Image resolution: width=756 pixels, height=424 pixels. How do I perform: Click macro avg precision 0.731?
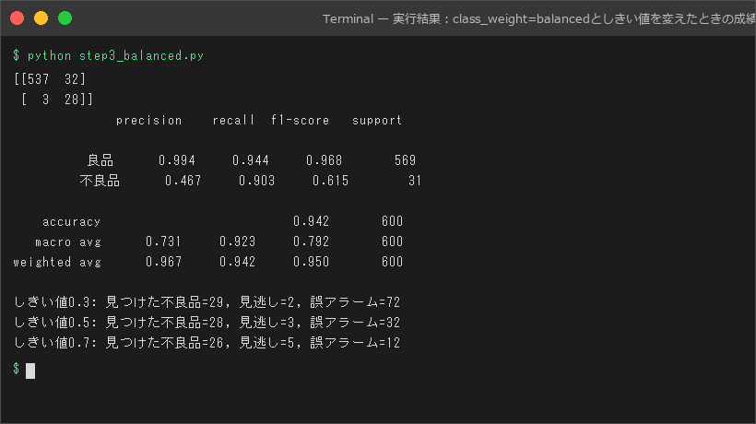(163, 241)
